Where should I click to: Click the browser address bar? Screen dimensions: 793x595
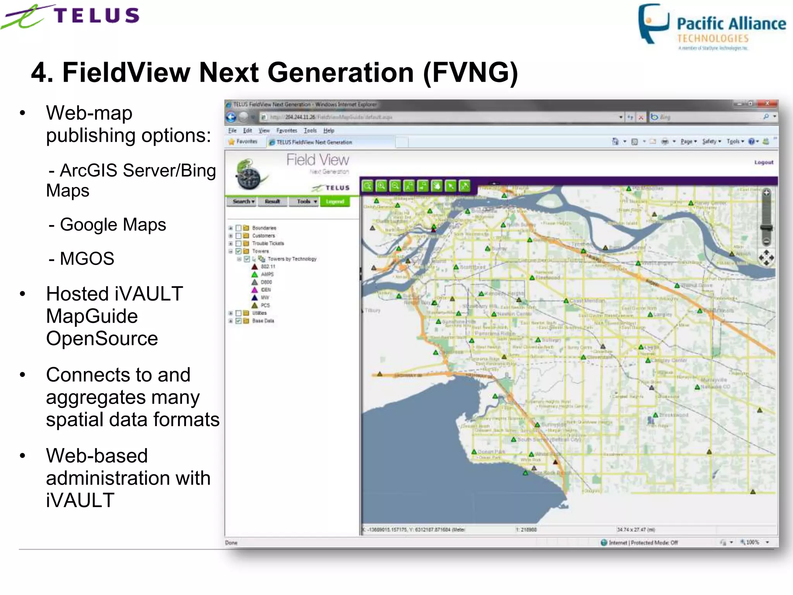(441, 117)
